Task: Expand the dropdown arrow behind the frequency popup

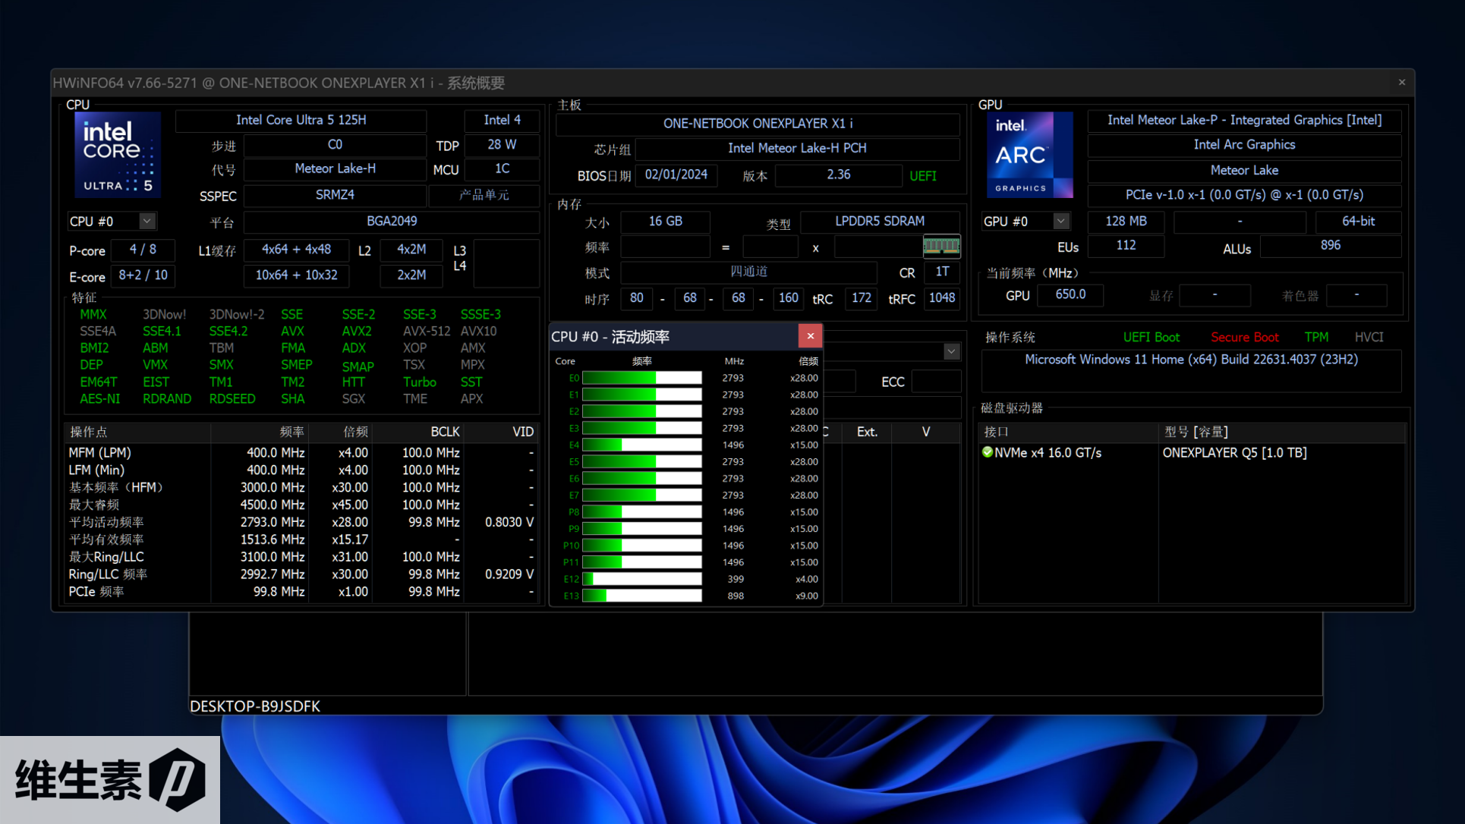Action: [951, 351]
